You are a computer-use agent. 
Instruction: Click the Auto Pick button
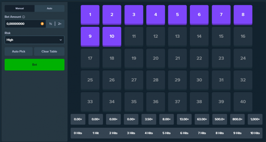pos(19,52)
